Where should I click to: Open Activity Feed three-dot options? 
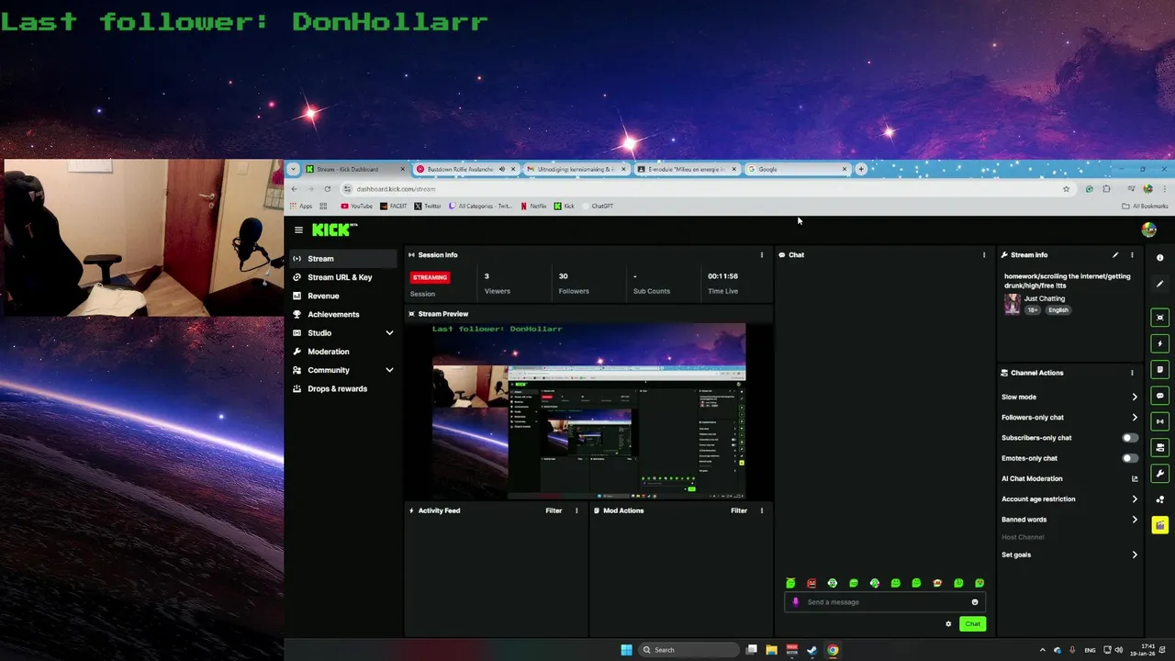(576, 510)
